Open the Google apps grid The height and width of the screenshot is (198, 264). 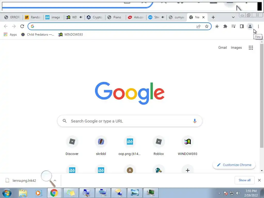(251, 48)
